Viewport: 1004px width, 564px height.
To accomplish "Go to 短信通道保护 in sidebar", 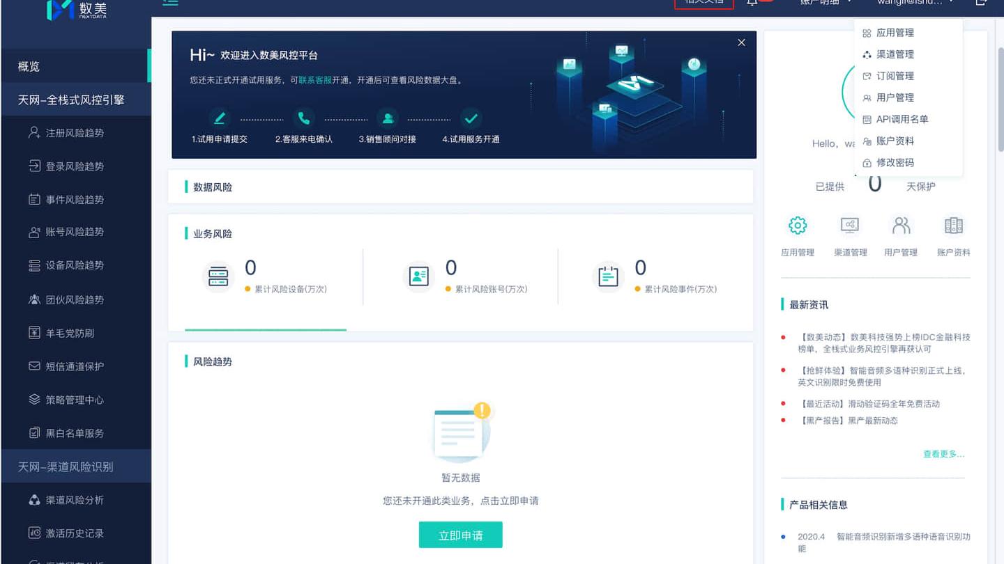I will pyautogui.click(x=75, y=366).
